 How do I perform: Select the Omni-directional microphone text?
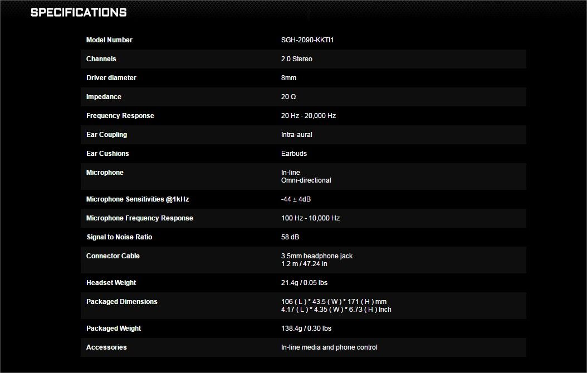tap(306, 180)
